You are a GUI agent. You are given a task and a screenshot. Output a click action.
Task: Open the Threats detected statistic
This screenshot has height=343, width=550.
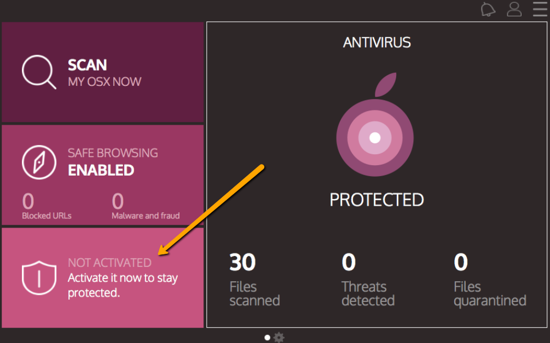tap(368, 280)
